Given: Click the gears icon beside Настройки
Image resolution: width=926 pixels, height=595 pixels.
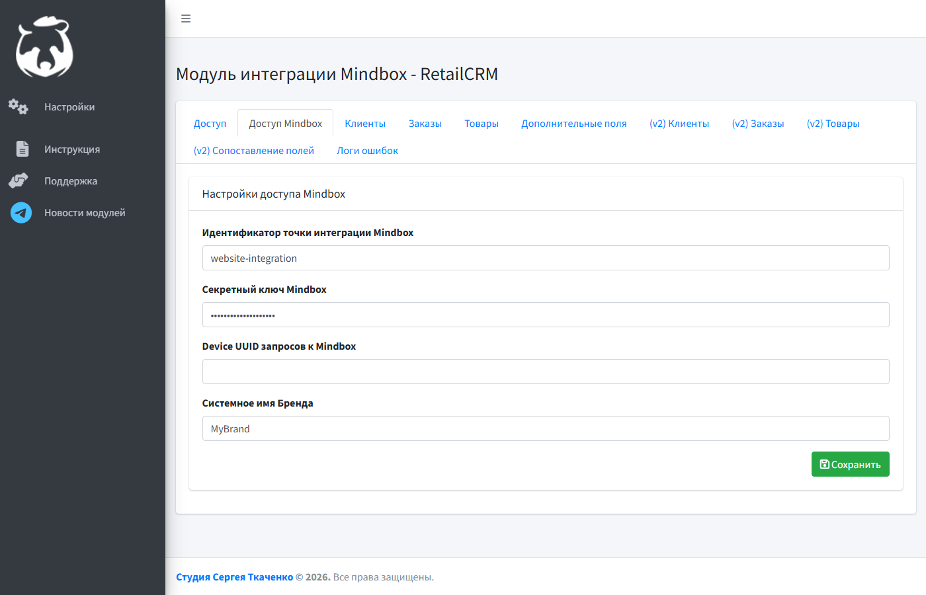Looking at the screenshot, I should [19, 106].
